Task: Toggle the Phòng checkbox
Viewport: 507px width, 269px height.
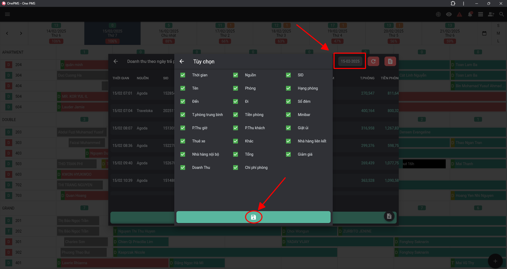Action: pos(236,88)
